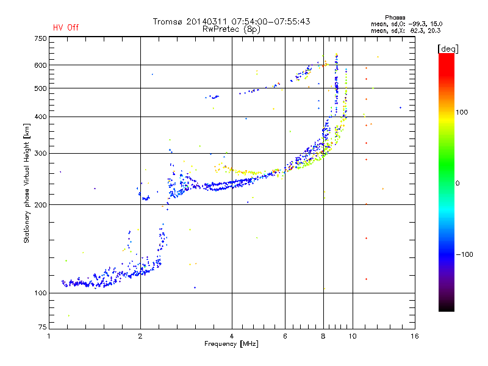The height and width of the screenshot is (366, 488).
Task: Click the '[deg]' colorbar unit label
Action: click(448, 49)
